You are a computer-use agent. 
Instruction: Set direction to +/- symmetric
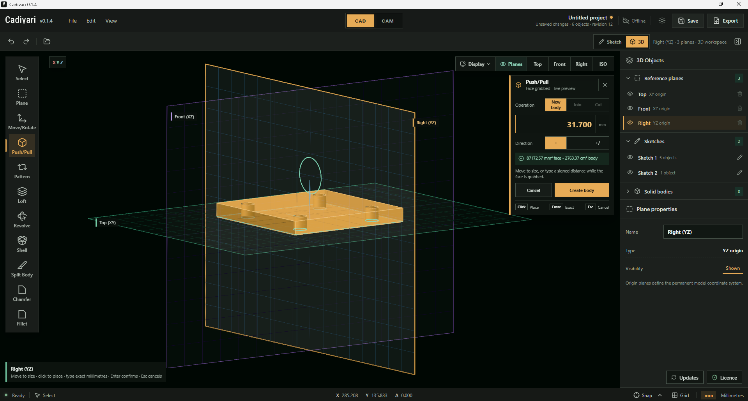click(x=598, y=143)
